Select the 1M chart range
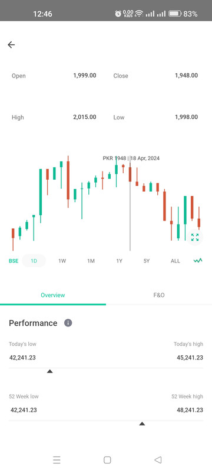The image size is (212, 473). click(91, 261)
